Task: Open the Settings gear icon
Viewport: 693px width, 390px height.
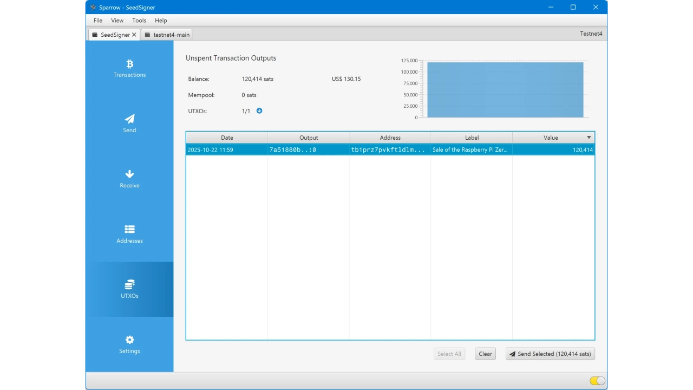Action: click(129, 340)
